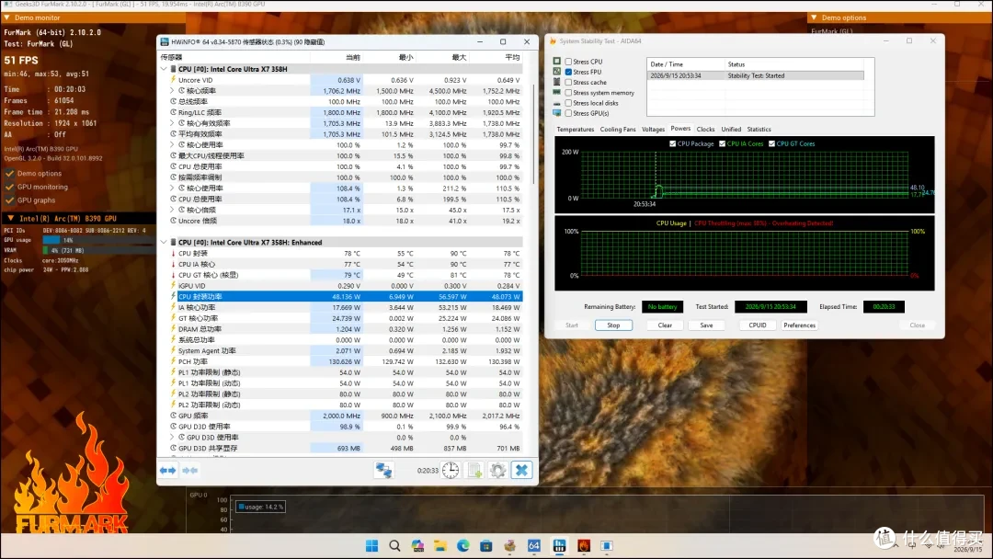Switch to HWiNFO taskbar icon
This screenshot has height=559, width=993.
coord(559,546)
